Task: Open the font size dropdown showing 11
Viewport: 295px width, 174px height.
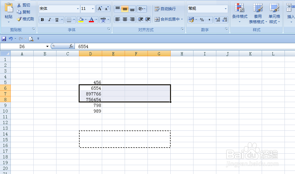Action: click(93, 9)
